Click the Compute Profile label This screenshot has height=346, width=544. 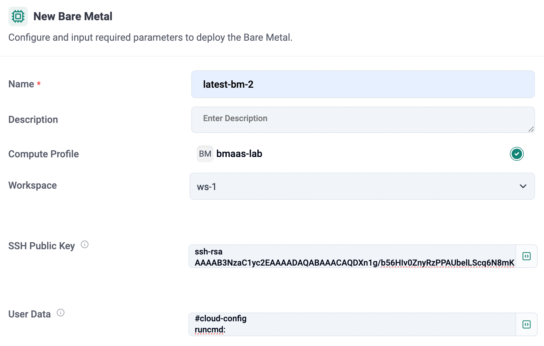point(44,154)
